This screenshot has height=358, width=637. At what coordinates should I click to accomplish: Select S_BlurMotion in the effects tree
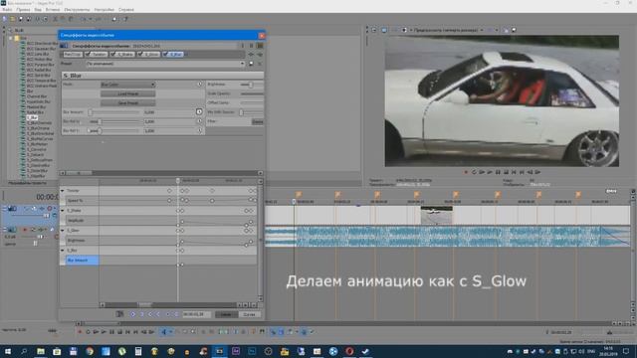(x=38, y=144)
